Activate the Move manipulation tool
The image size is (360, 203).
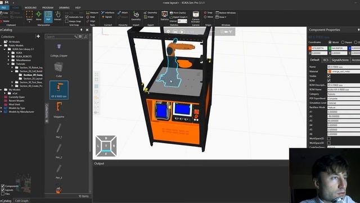point(39,16)
